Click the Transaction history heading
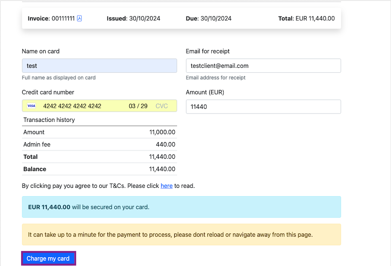 point(49,120)
